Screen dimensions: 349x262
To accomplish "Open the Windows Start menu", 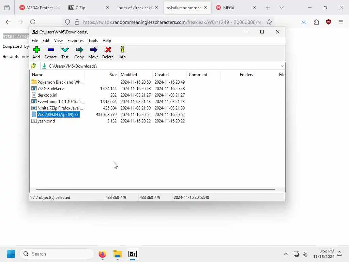I will 11,254.
